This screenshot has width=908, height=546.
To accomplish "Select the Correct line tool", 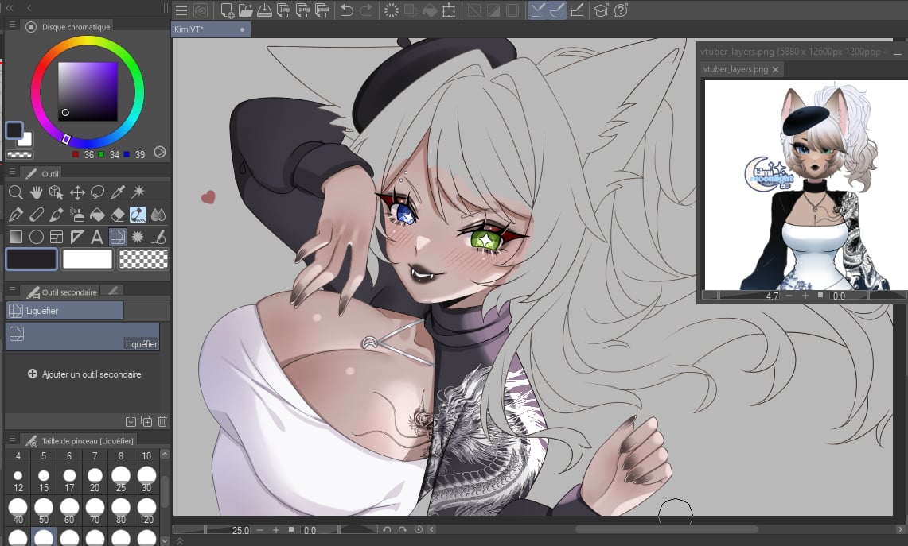I will tap(158, 237).
